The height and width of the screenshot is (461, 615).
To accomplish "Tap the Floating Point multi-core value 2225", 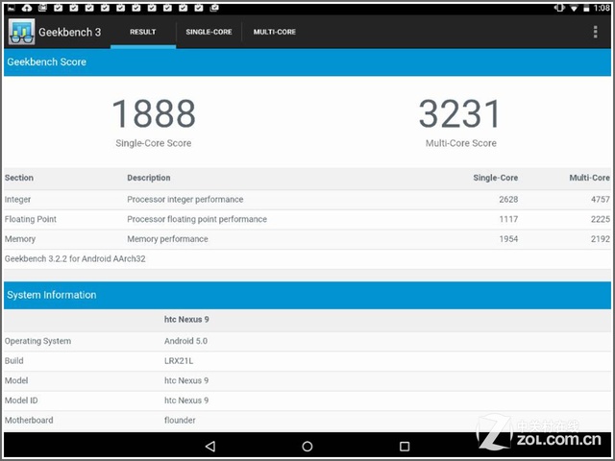I will [601, 219].
